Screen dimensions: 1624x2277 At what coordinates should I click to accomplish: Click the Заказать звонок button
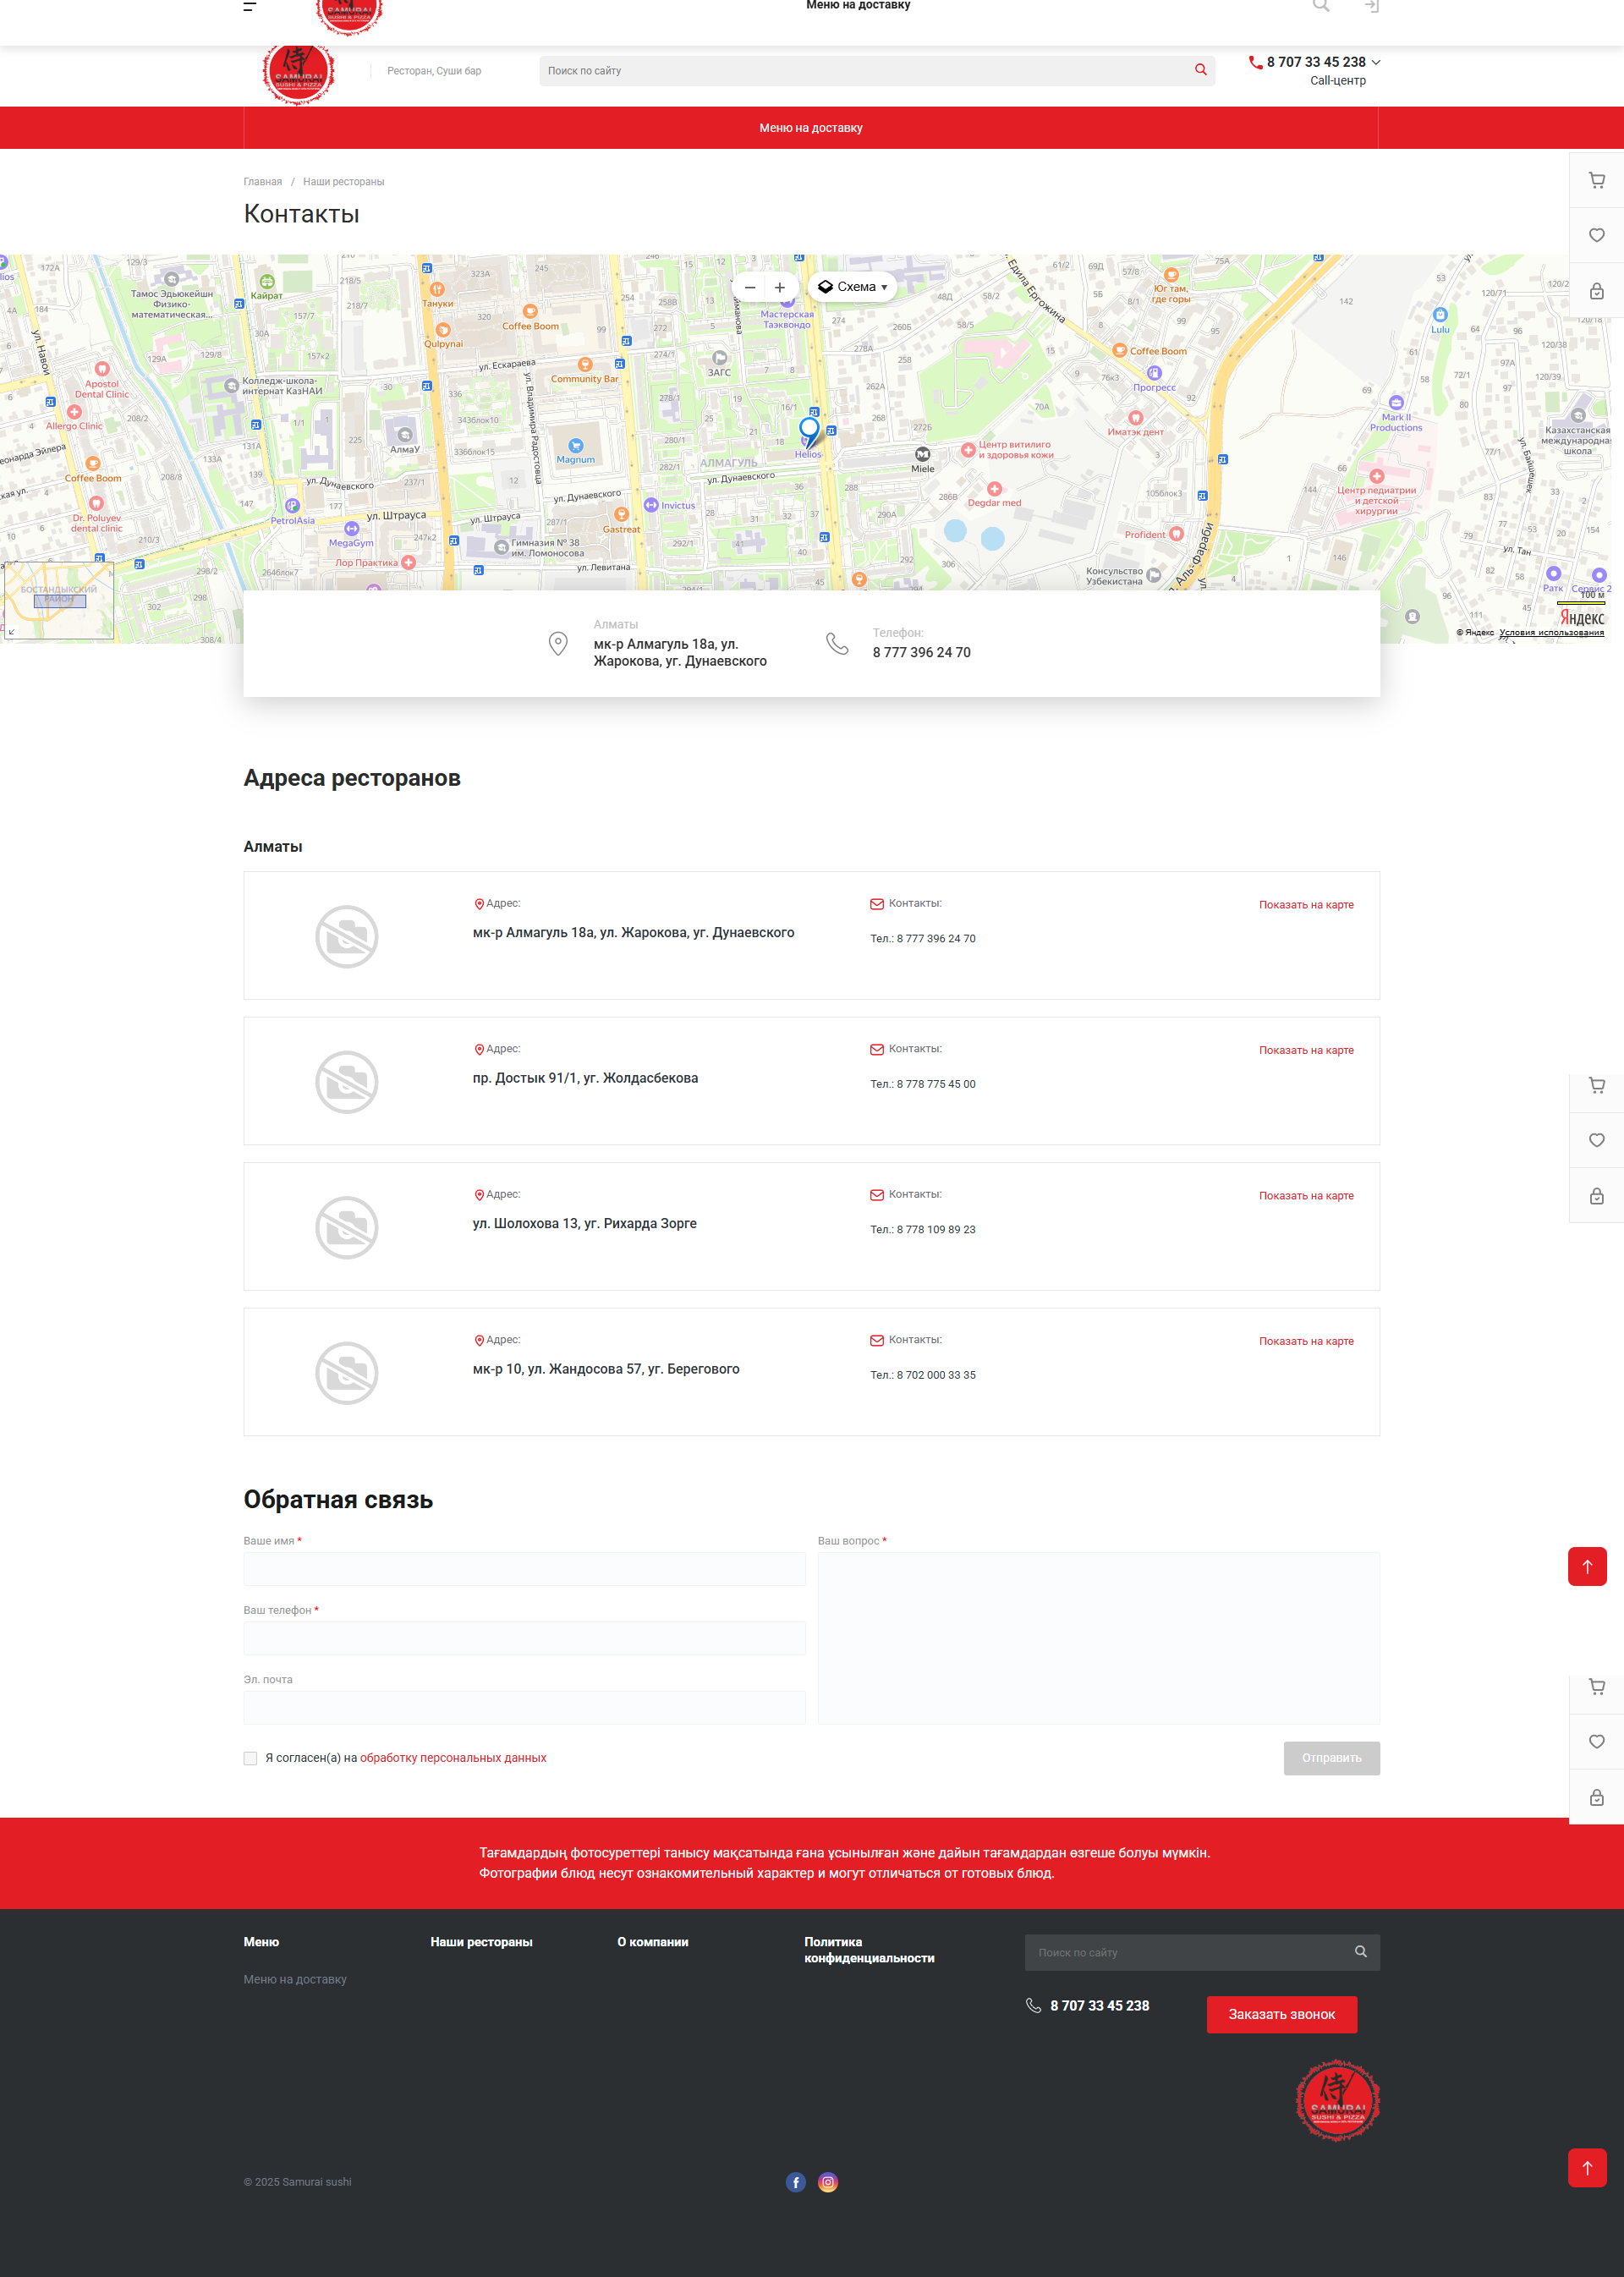point(1281,2014)
